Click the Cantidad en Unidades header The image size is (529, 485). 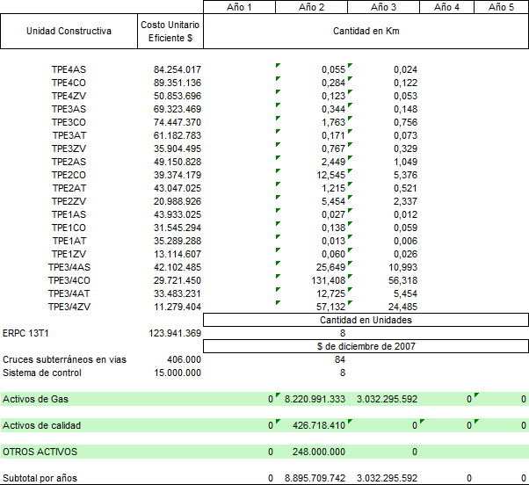(x=367, y=320)
